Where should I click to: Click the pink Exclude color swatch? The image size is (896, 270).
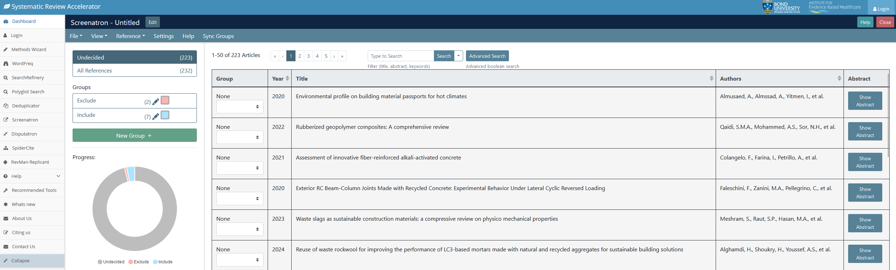pos(165,100)
